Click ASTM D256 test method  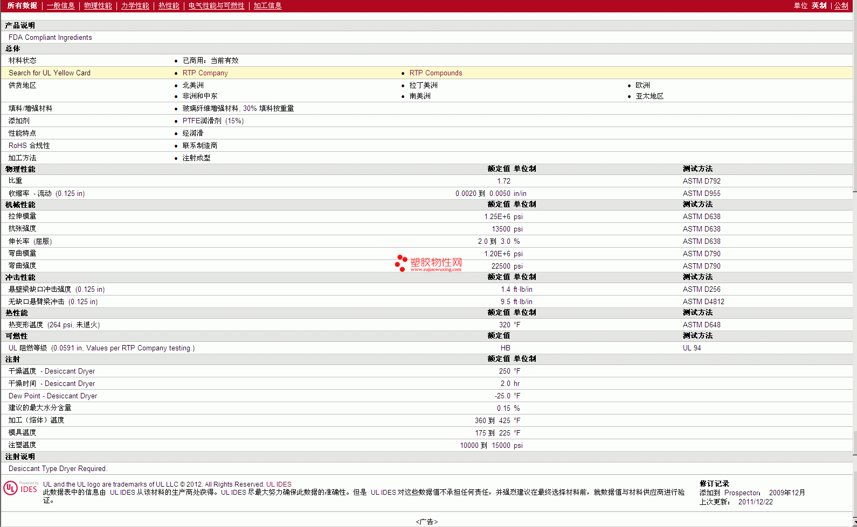pos(701,289)
